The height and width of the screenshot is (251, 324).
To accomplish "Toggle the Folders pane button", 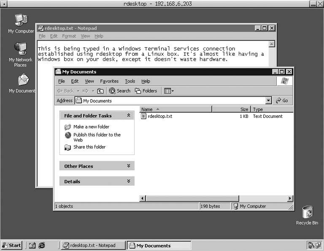I will point(146,91).
